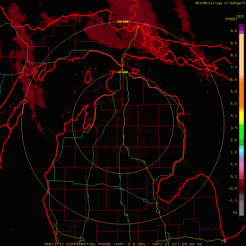Pick the cyan color bar segment

tap(241, 150)
